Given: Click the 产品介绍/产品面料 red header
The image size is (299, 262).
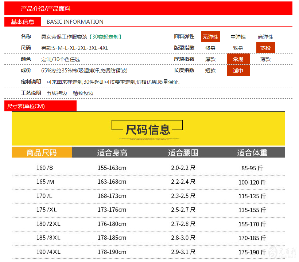Looking at the screenshot, I should click(148, 8).
